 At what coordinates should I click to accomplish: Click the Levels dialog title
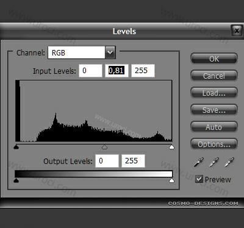124,31
